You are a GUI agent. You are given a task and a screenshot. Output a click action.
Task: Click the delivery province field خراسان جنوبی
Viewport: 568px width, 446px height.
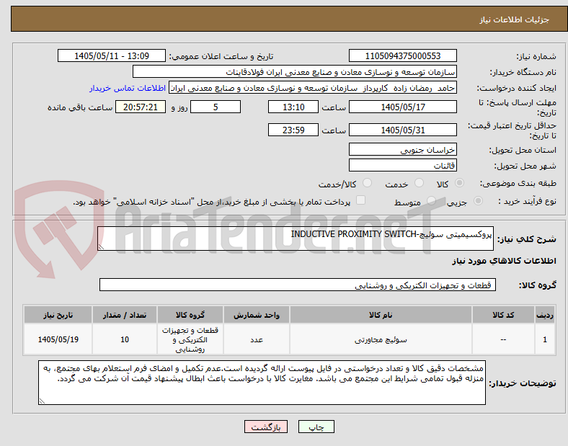(x=403, y=150)
